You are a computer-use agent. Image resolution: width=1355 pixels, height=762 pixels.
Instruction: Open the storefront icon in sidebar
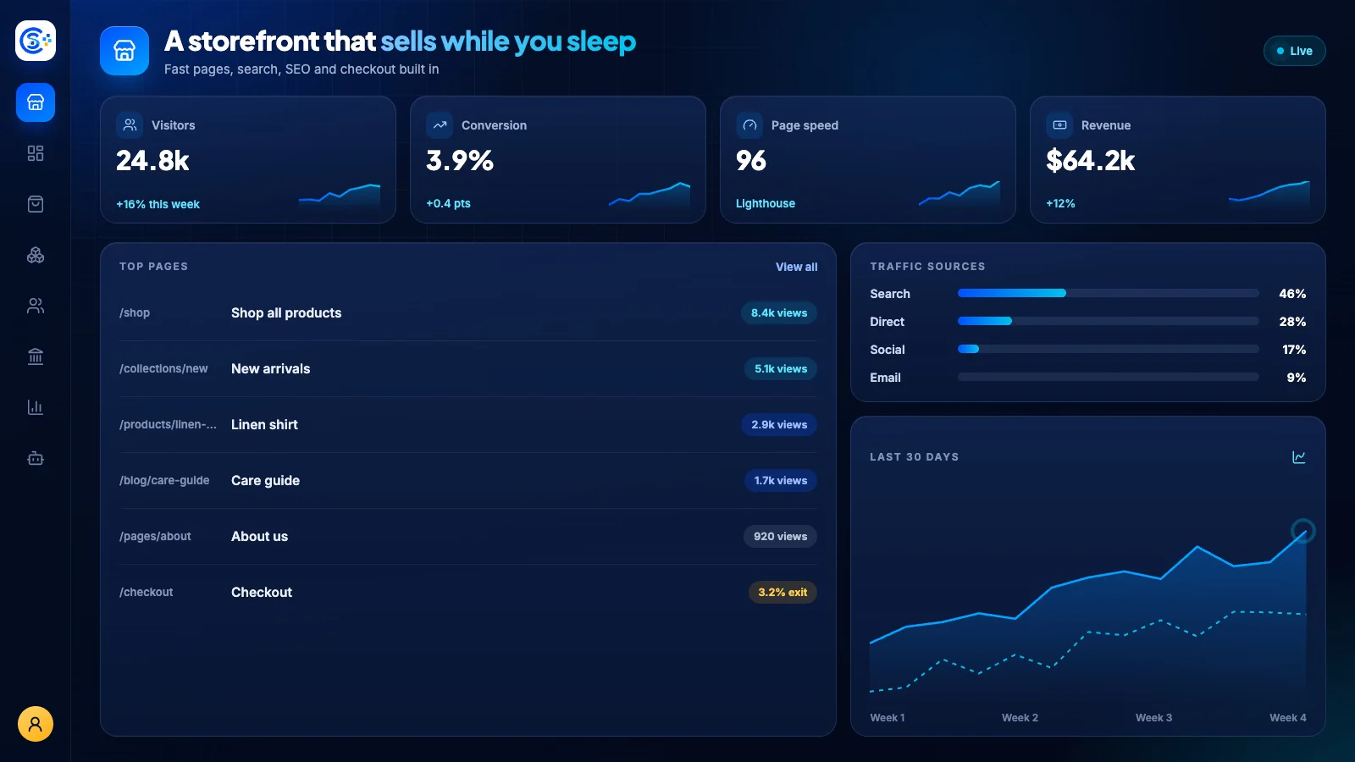tap(36, 102)
